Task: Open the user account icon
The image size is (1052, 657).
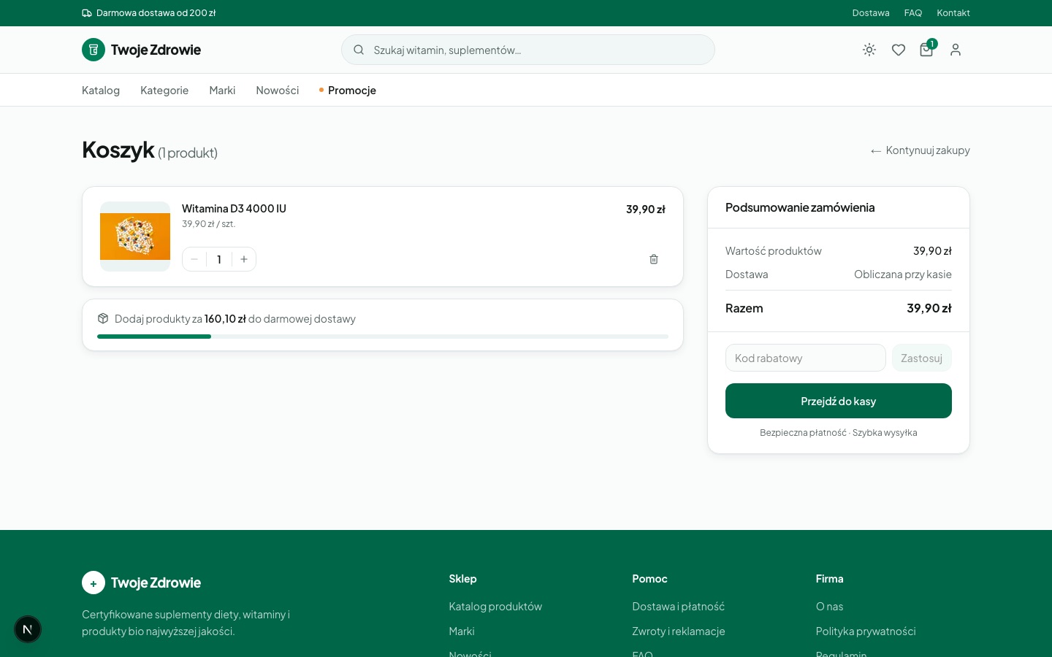Action: (956, 50)
